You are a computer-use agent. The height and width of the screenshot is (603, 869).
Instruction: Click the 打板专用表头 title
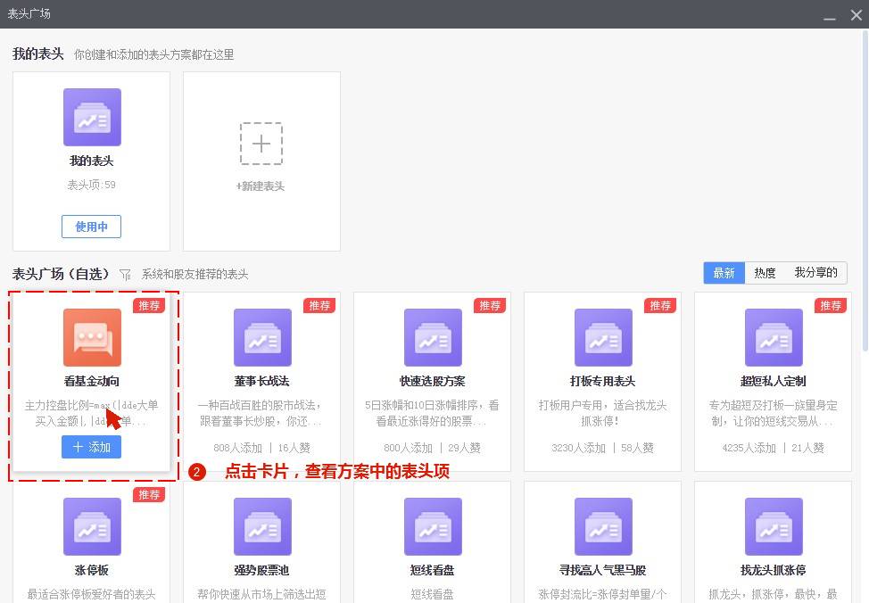pyautogui.click(x=602, y=381)
